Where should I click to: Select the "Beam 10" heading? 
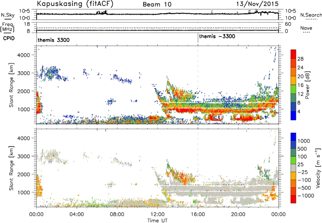pyautogui.click(x=157, y=4)
